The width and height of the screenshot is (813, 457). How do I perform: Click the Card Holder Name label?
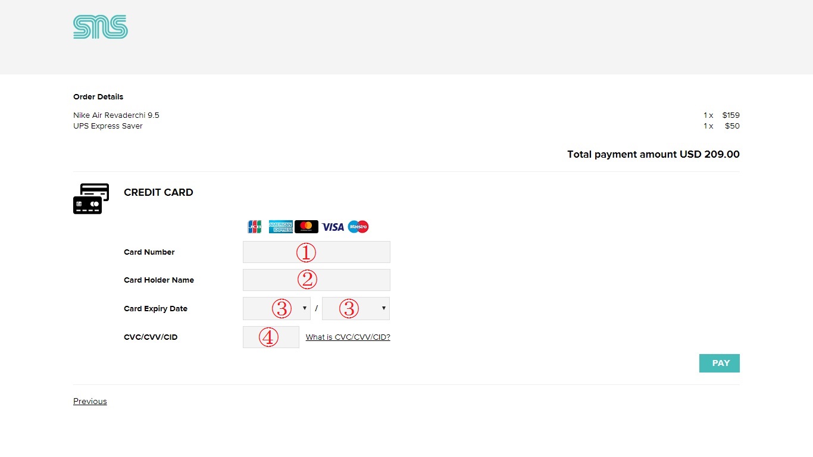click(158, 280)
